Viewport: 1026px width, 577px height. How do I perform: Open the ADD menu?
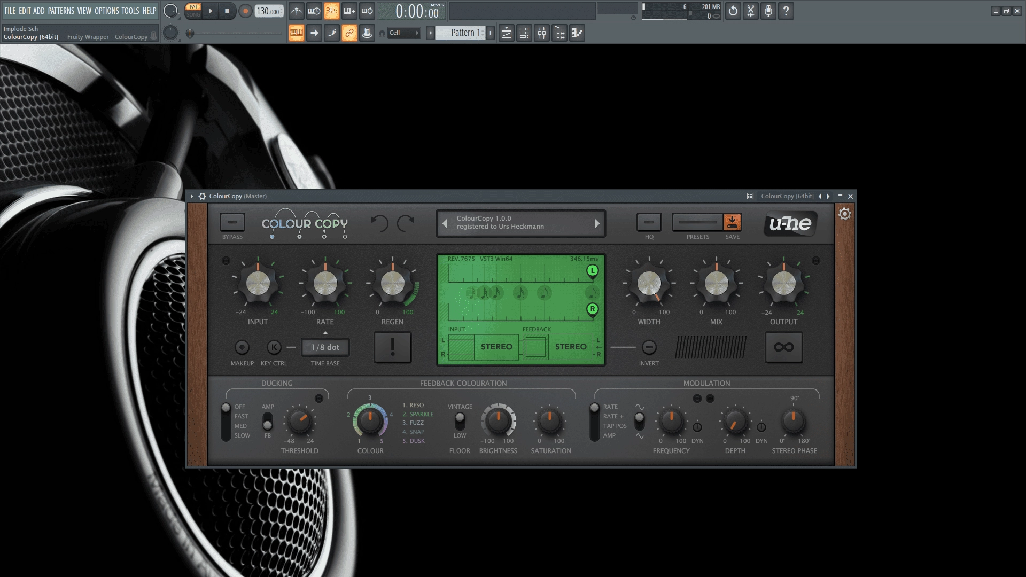click(x=39, y=11)
